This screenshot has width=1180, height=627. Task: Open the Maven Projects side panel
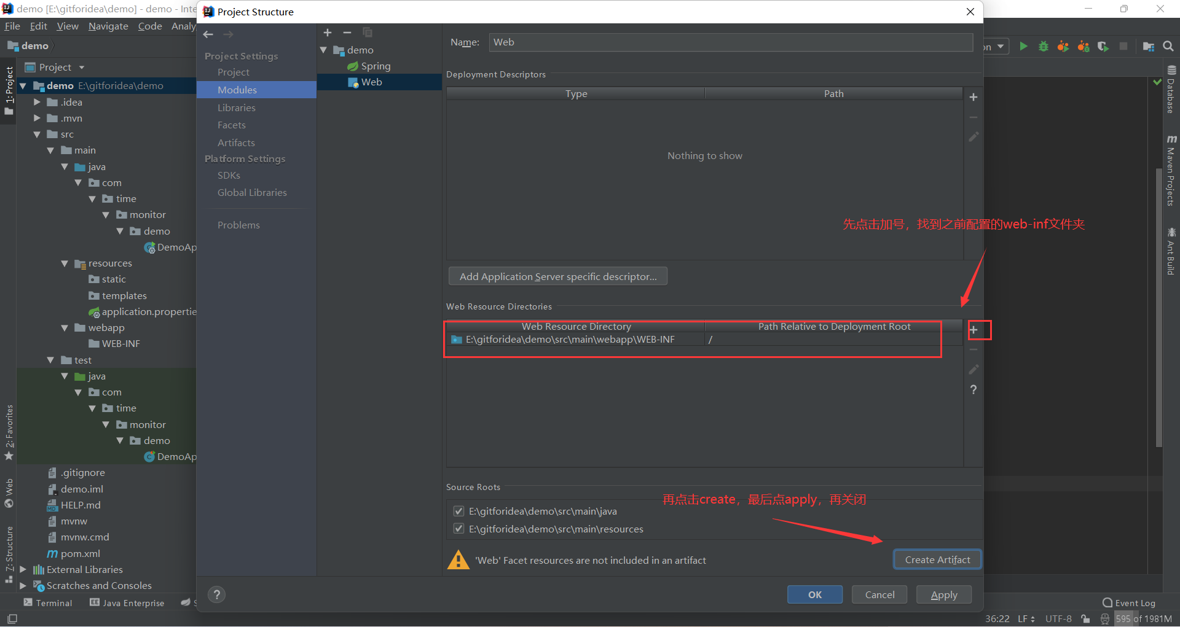tap(1171, 170)
